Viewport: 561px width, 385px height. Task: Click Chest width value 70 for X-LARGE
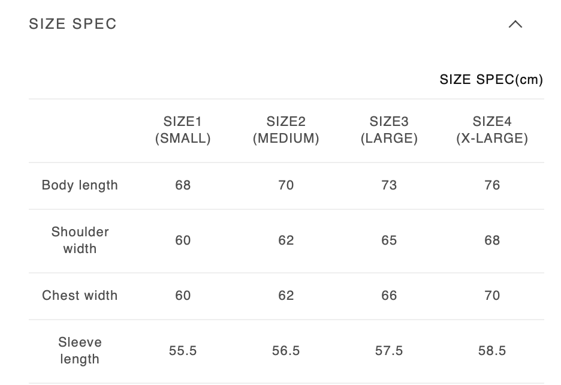(x=492, y=296)
